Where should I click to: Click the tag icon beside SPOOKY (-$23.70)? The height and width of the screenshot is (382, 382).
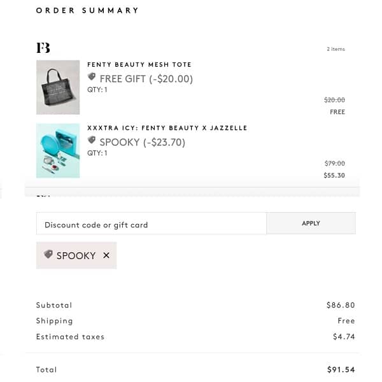pos(92,141)
